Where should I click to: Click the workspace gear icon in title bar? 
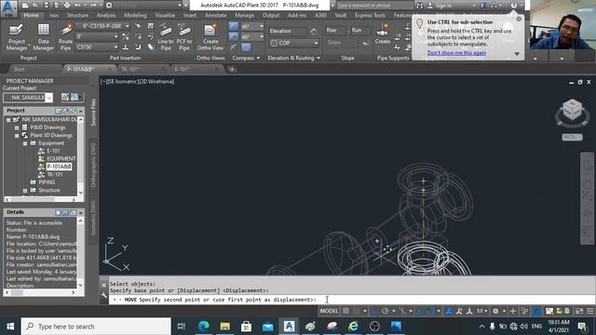[109, 6]
